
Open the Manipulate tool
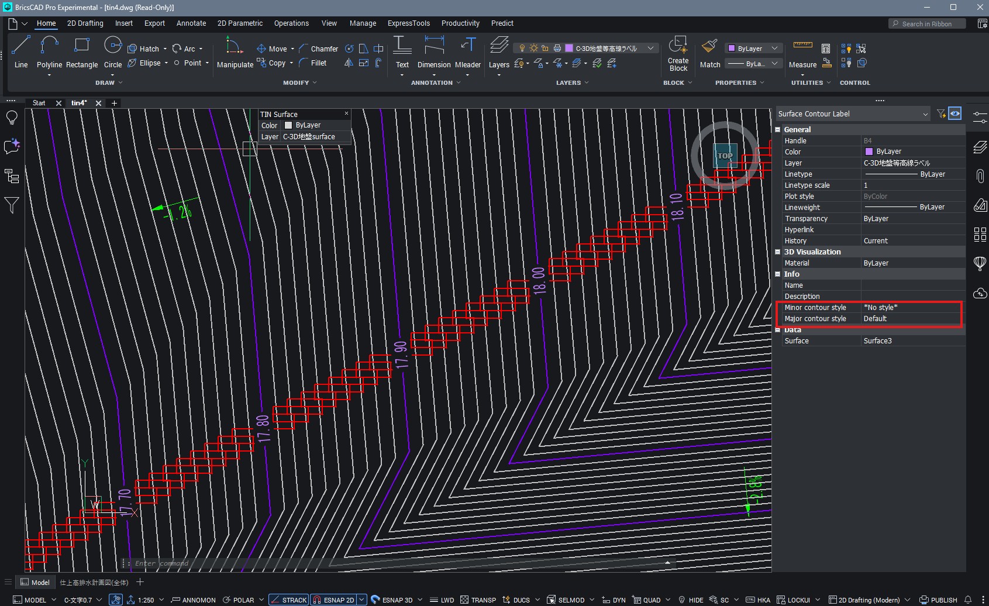pyautogui.click(x=235, y=51)
